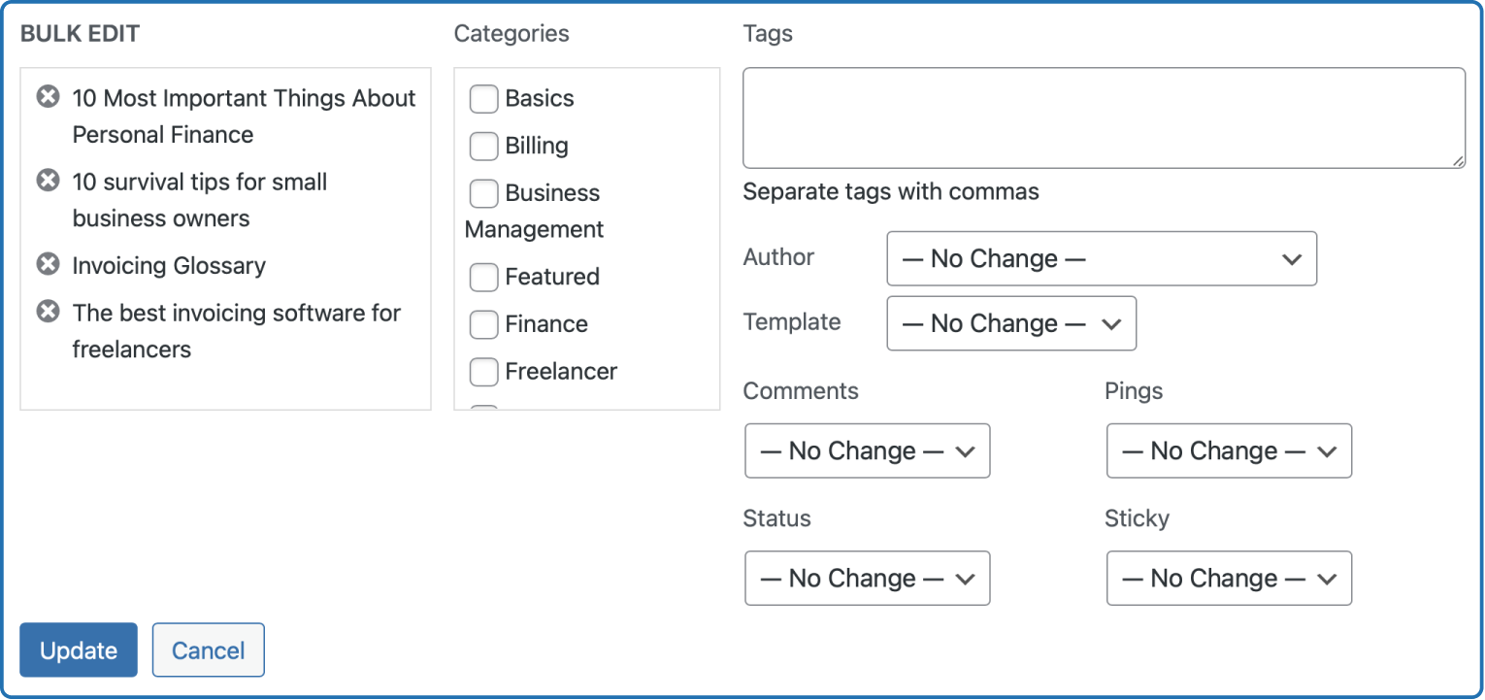Image resolution: width=1485 pixels, height=700 pixels.
Task: Click the Tags textarea resize handle
Action: [x=1458, y=161]
